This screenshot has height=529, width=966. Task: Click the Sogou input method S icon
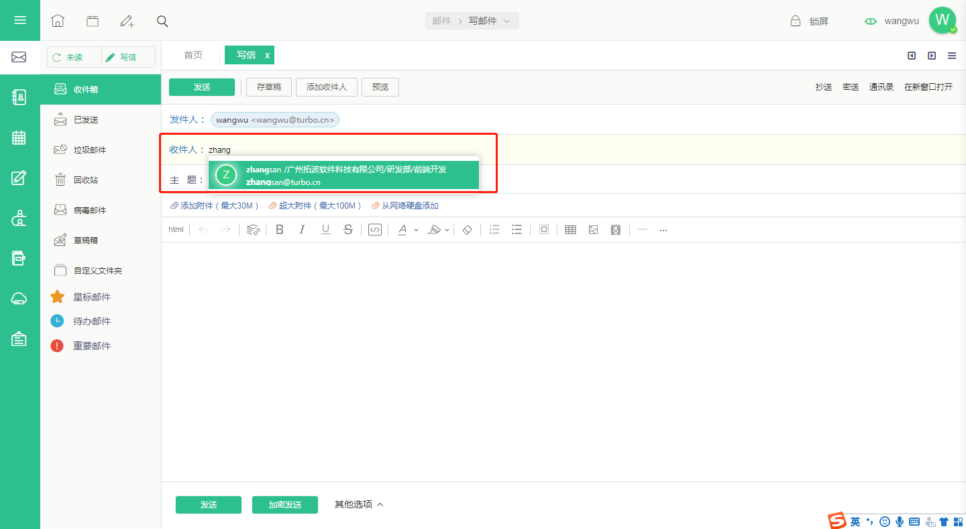pos(837,521)
